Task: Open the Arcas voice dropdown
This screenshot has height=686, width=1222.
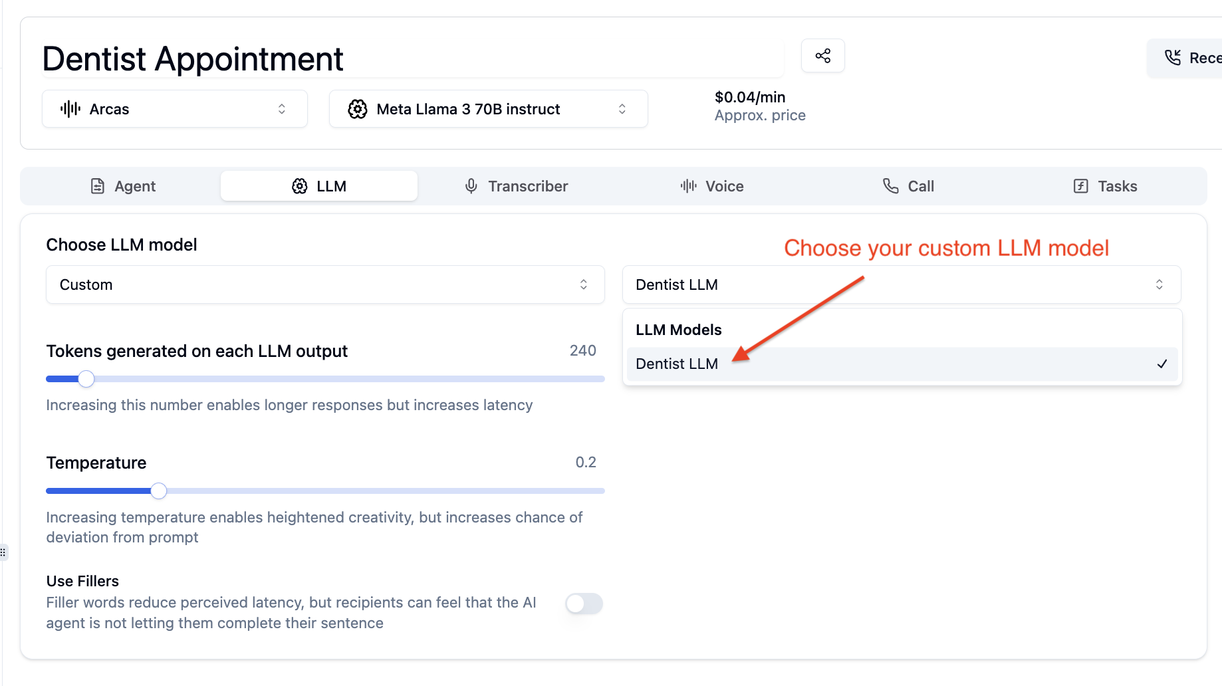Action: [x=175, y=109]
